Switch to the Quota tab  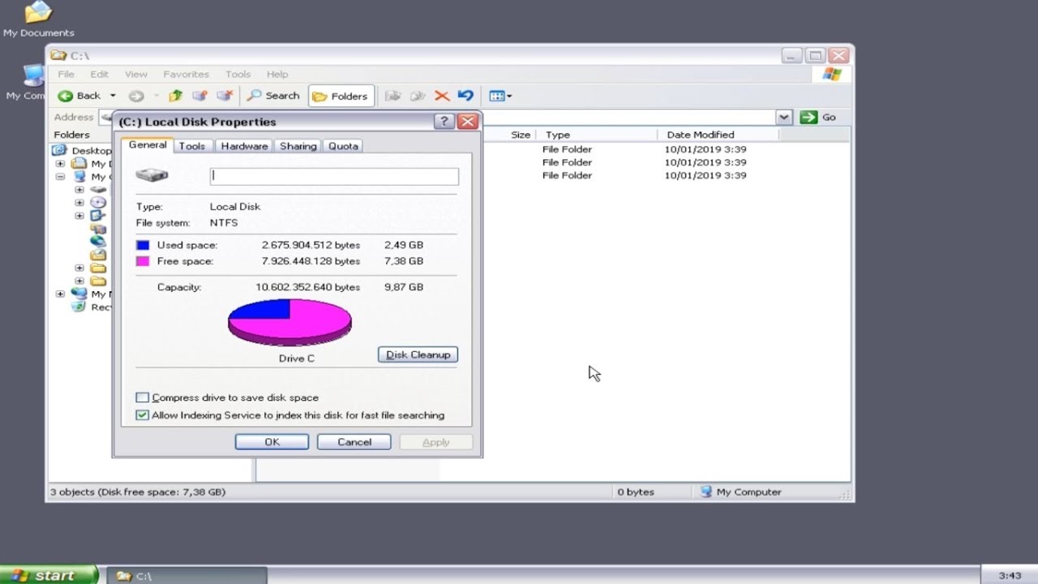343,146
